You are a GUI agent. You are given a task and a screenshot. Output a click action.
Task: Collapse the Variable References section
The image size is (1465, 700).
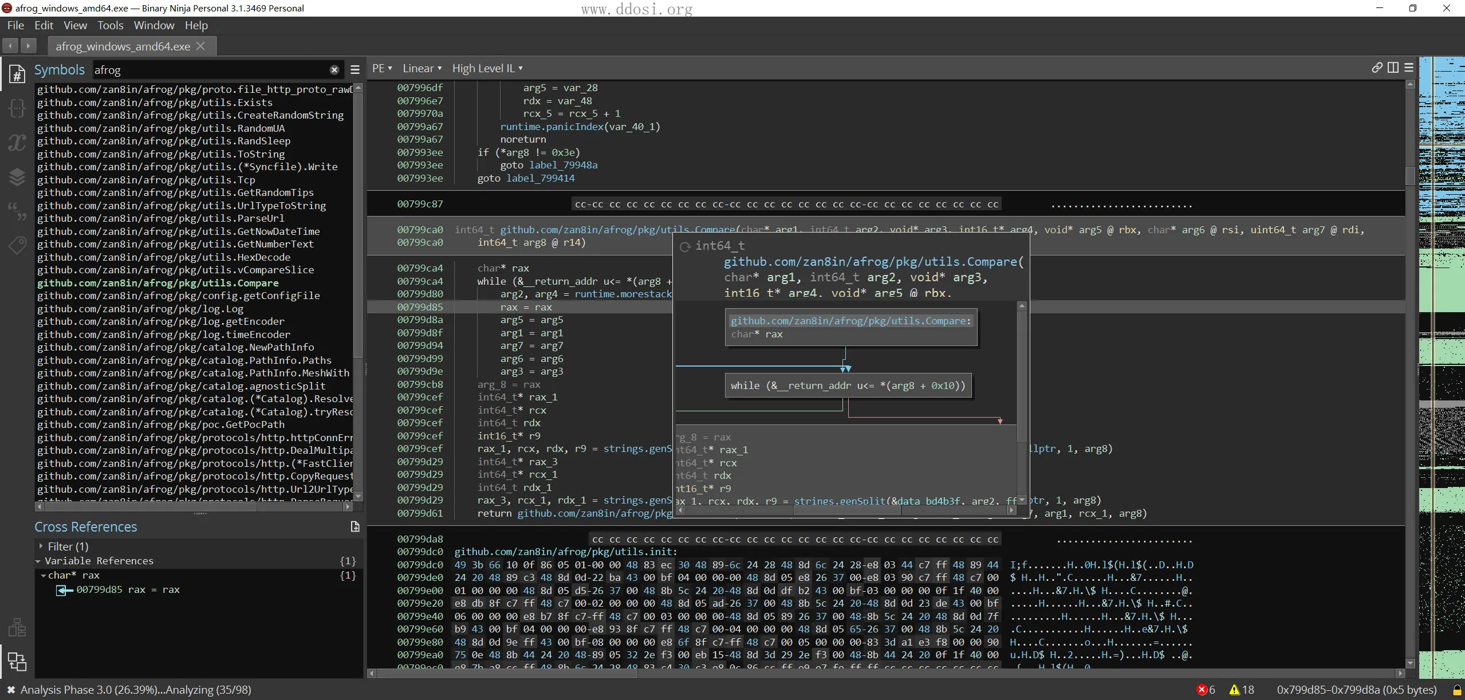pos(38,561)
